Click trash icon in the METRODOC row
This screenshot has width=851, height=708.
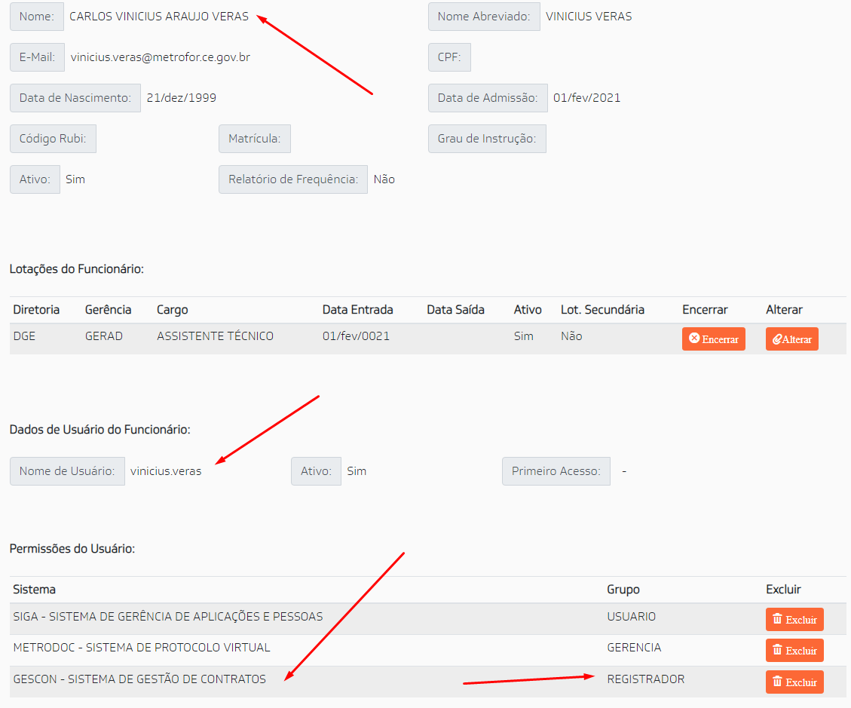(x=777, y=650)
